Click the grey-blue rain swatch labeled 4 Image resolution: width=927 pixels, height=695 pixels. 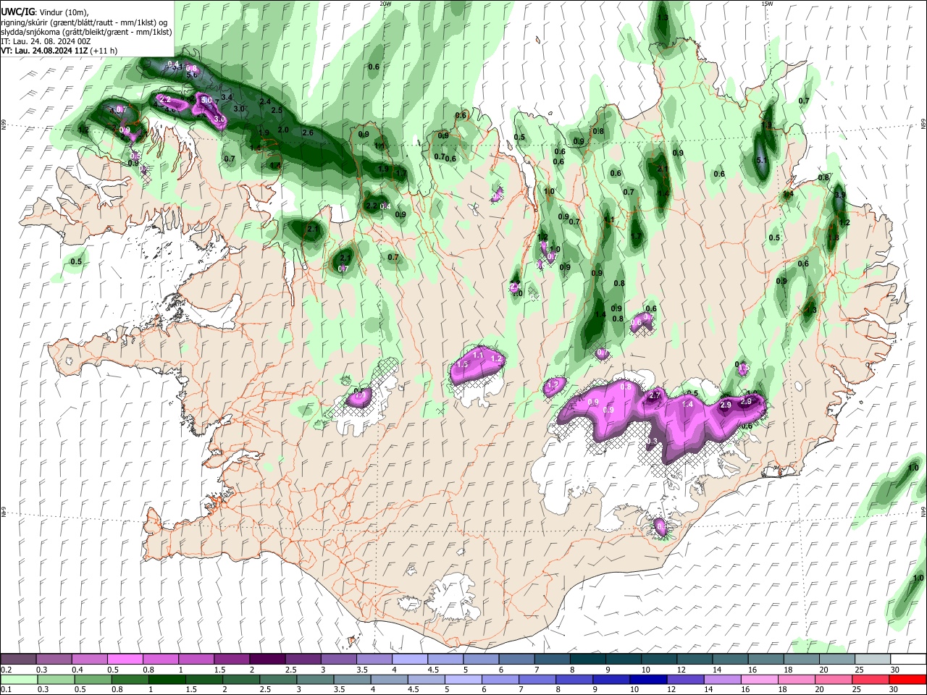[390, 679]
